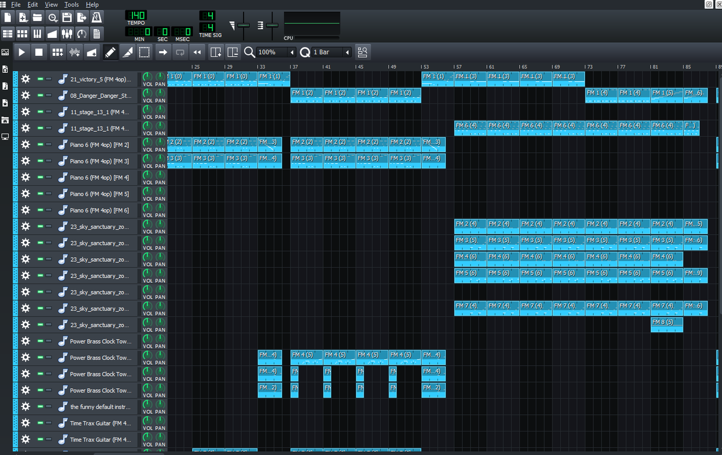Viewport: 722px width, 455px height.
Task: Open the Tools menu
Action: [x=71, y=4]
